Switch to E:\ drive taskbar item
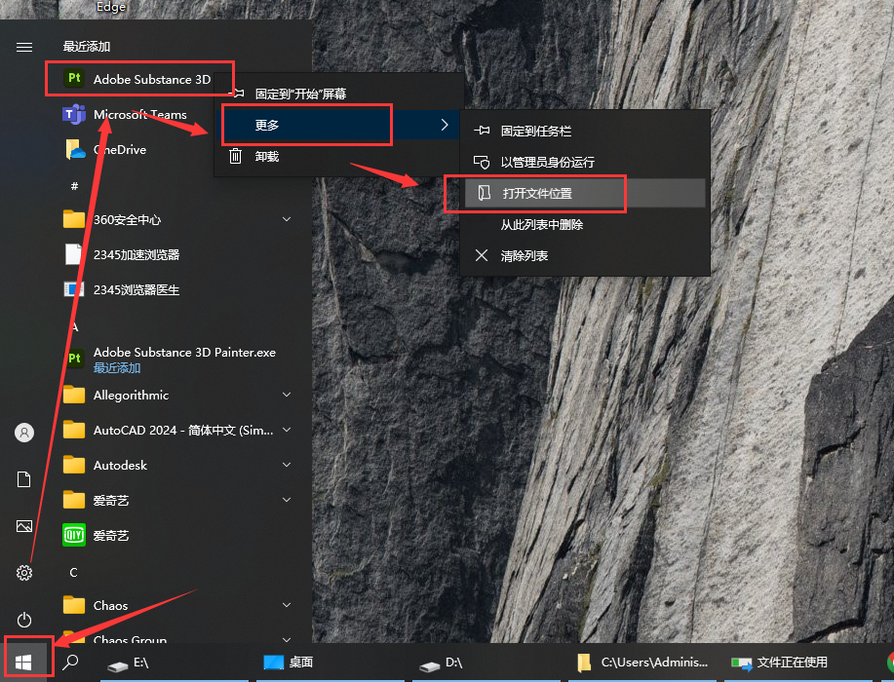This screenshot has height=682, width=894. pos(175,663)
